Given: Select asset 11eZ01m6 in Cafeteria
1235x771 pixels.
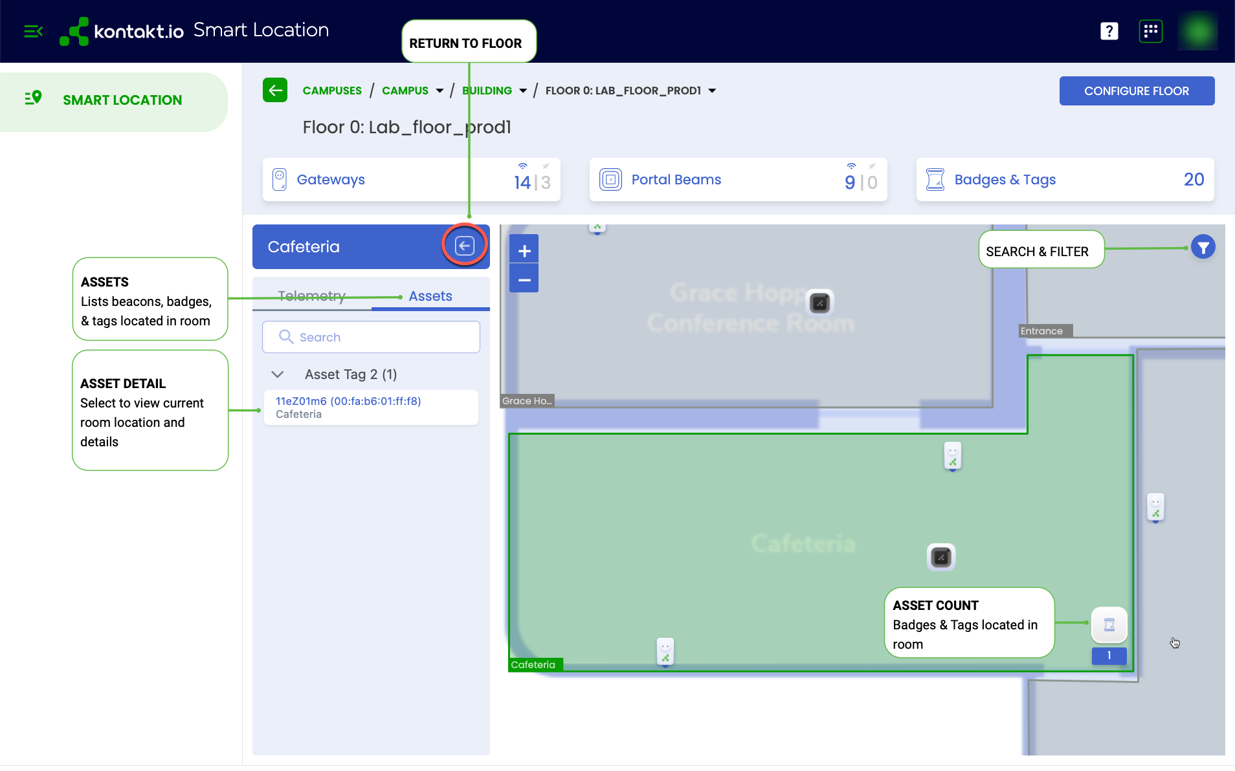Looking at the screenshot, I should pyautogui.click(x=371, y=407).
